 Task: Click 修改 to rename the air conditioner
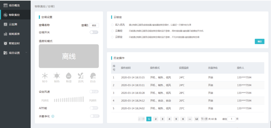(x=94, y=25)
